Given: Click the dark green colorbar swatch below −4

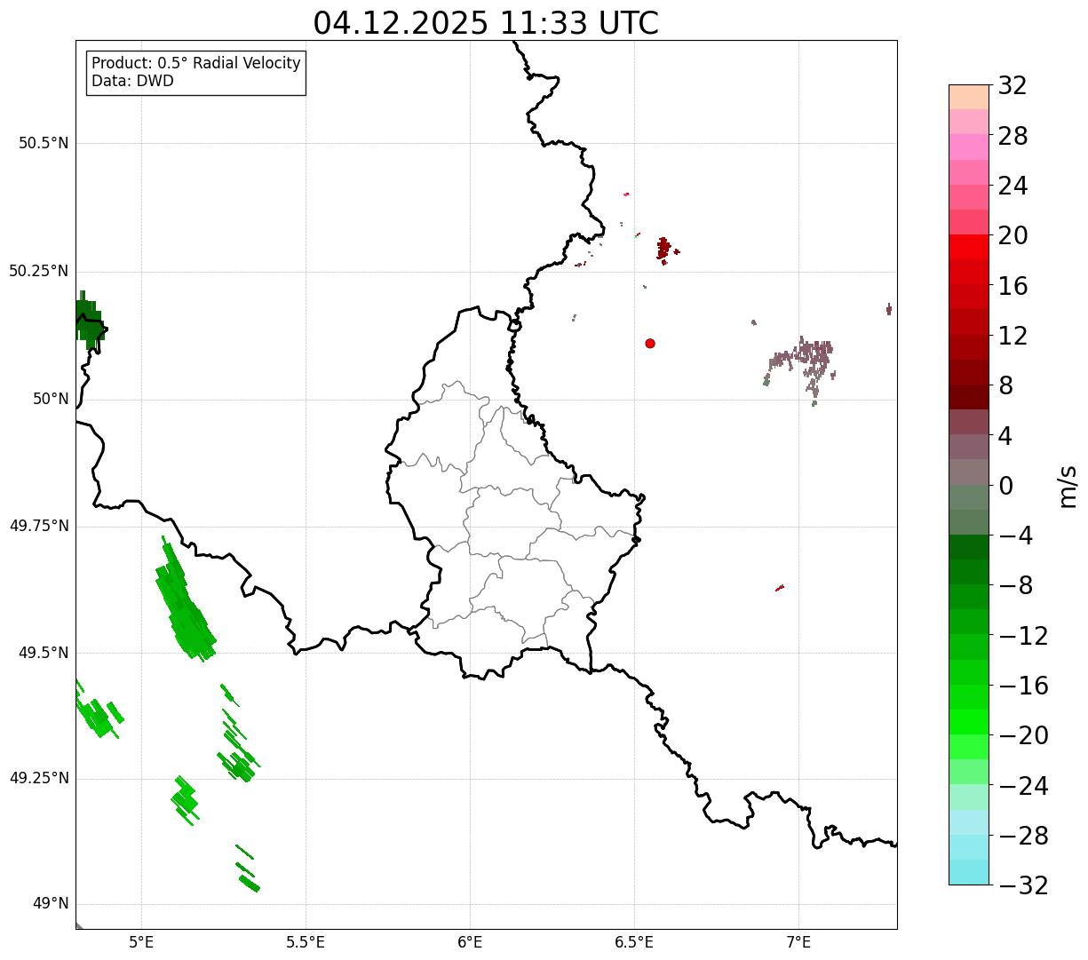Looking at the screenshot, I should coord(969,548).
